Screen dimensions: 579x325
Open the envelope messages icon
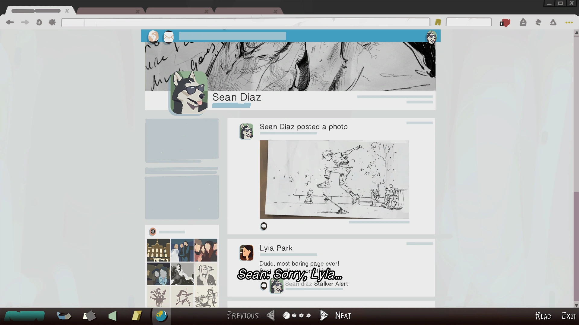169,37
